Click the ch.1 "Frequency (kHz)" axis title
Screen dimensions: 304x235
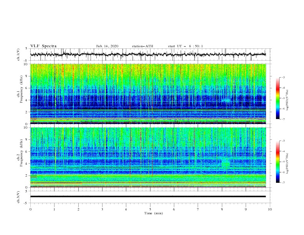(x=21, y=89)
